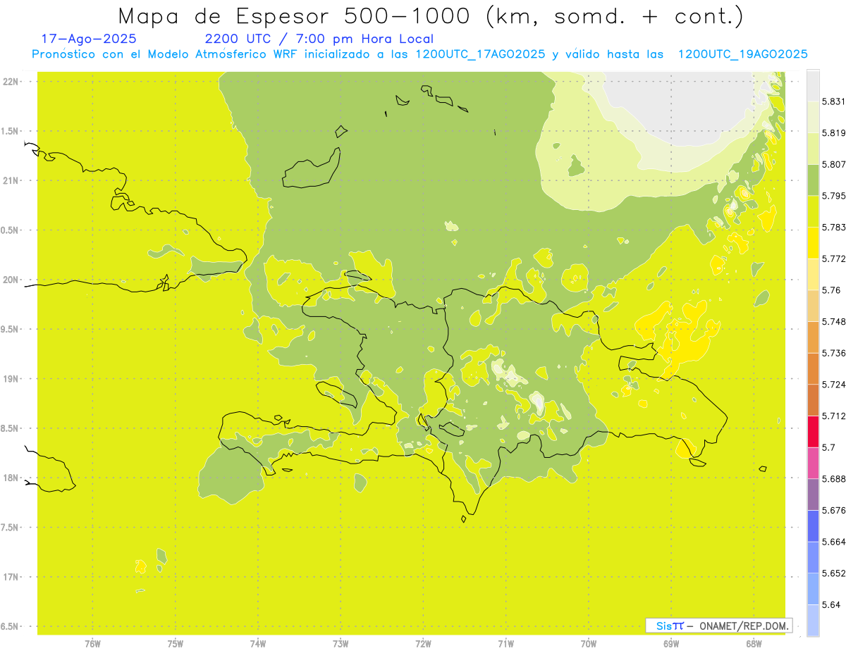The image size is (846, 653).
Task: Click the colorbar value '5.819'
Action: click(x=833, y=132)
